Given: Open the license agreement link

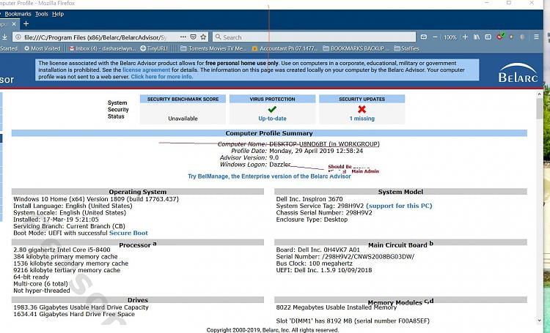Looking at the screenshot, I should point(146,70).
